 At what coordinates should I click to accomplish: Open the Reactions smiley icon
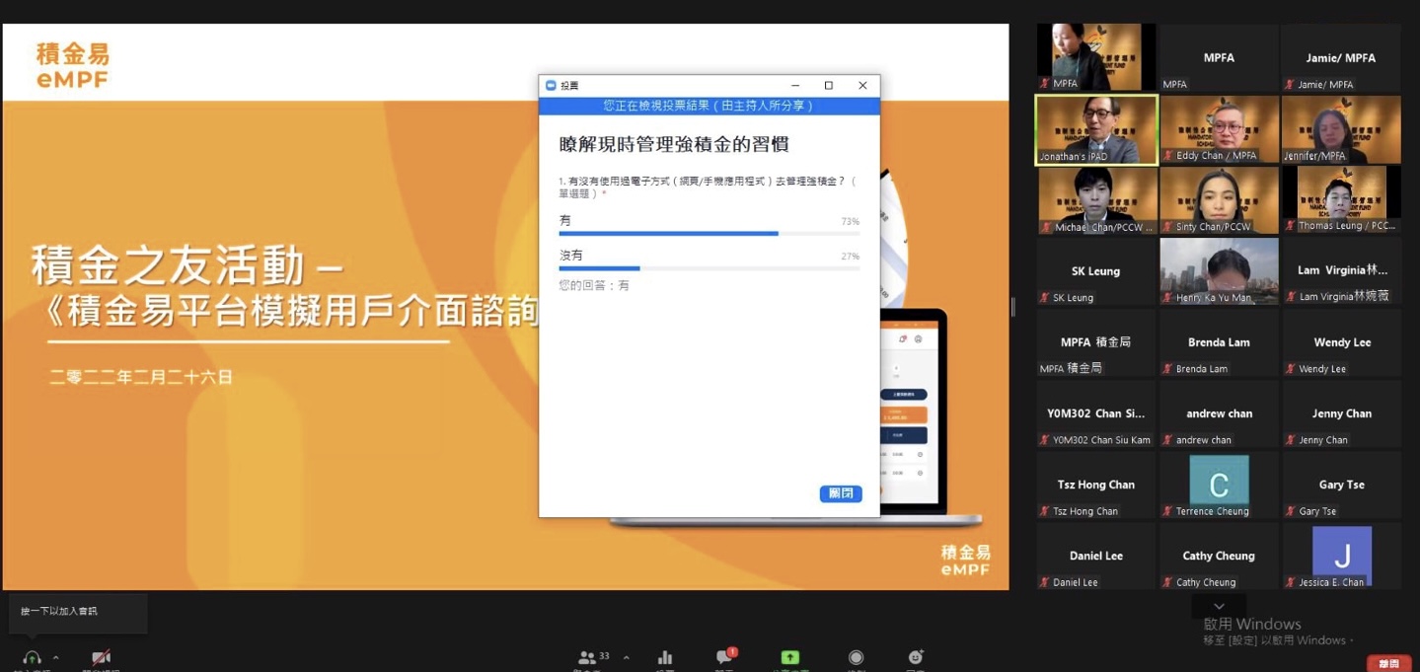coord(915,658)
